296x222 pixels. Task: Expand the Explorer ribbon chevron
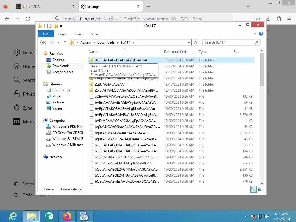[254, 34]
